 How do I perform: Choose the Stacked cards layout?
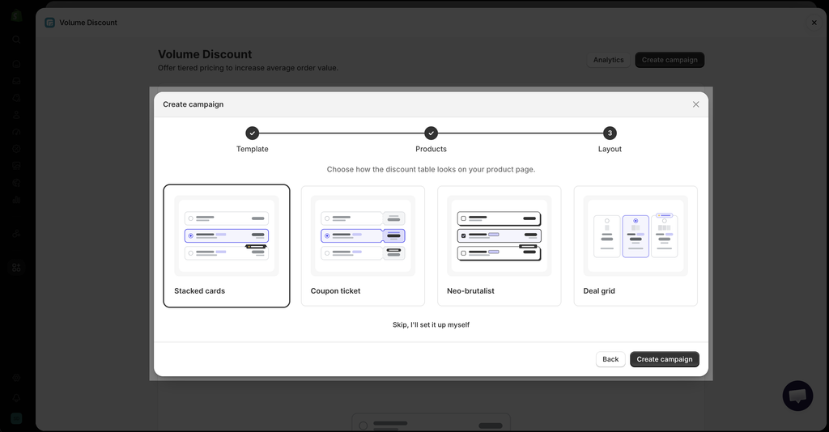point(227,246)
